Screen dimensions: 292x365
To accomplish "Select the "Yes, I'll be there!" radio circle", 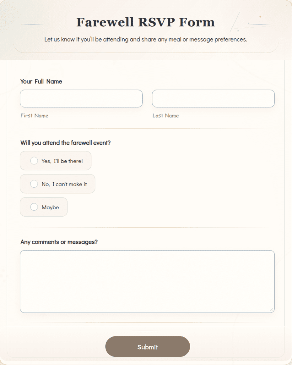I will (34, 161).
